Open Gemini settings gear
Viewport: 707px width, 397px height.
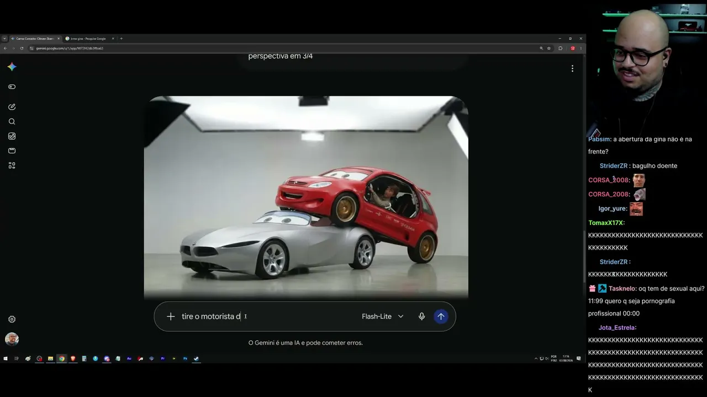(x=12, y=319)
